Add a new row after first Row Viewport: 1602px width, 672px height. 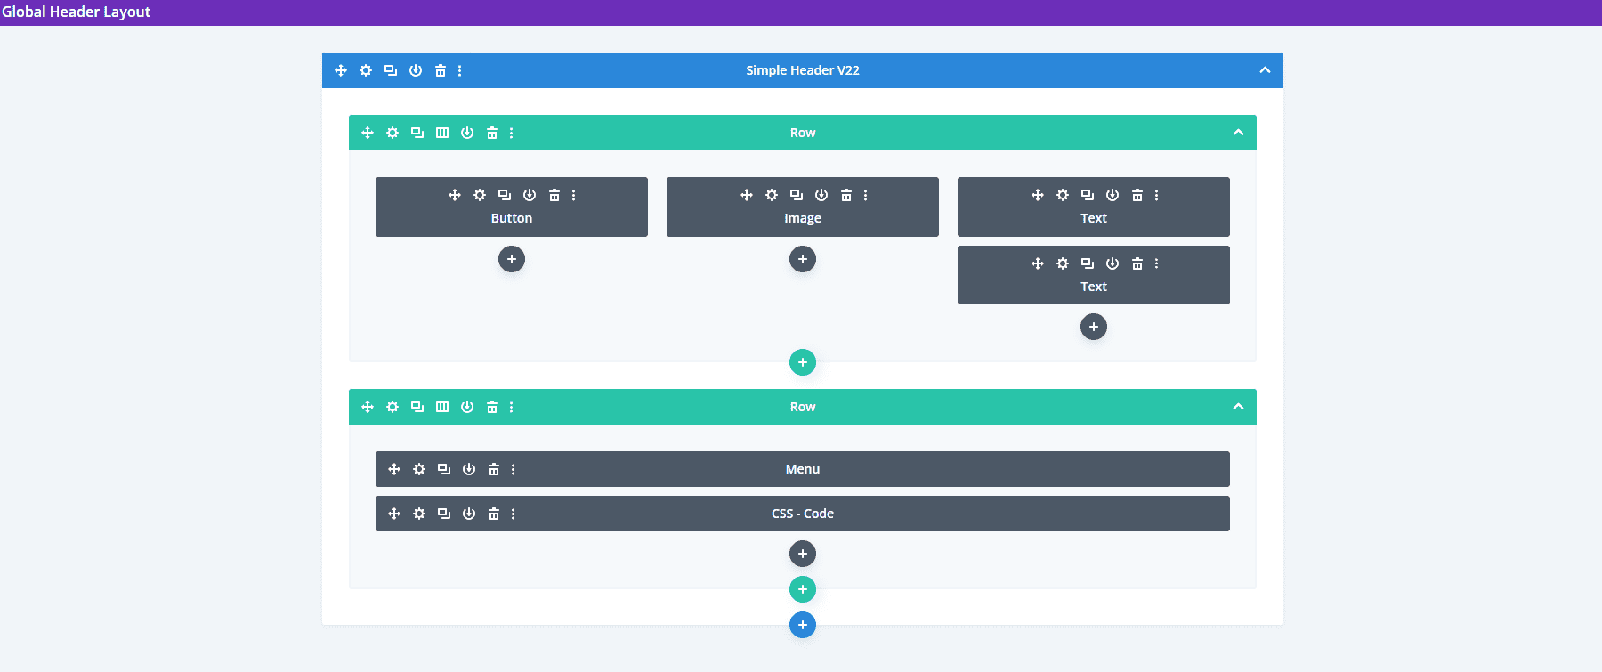pos(803,362)
